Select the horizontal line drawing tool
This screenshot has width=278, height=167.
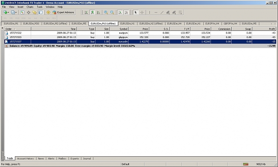coord(156,12)
